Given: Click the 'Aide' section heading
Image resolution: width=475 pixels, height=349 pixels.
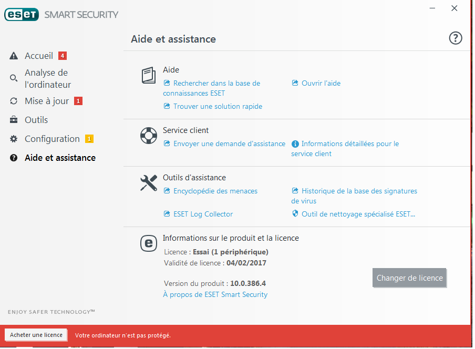Looking at the screenshot, I should click(171, 70).
